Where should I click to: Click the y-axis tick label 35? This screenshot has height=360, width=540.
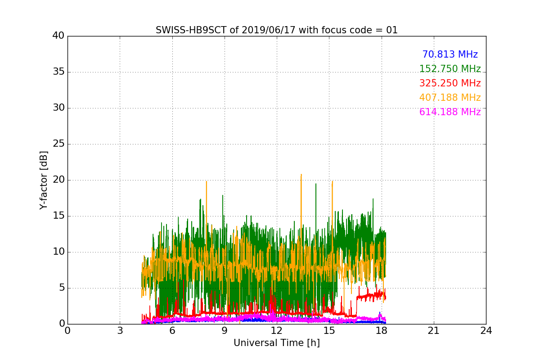58,72
